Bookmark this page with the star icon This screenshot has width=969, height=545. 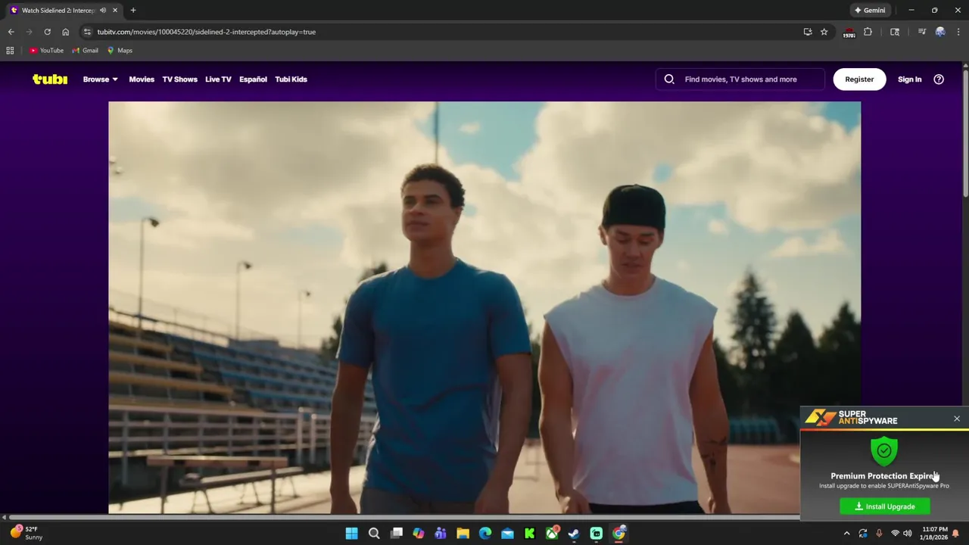tap(824, 32)
